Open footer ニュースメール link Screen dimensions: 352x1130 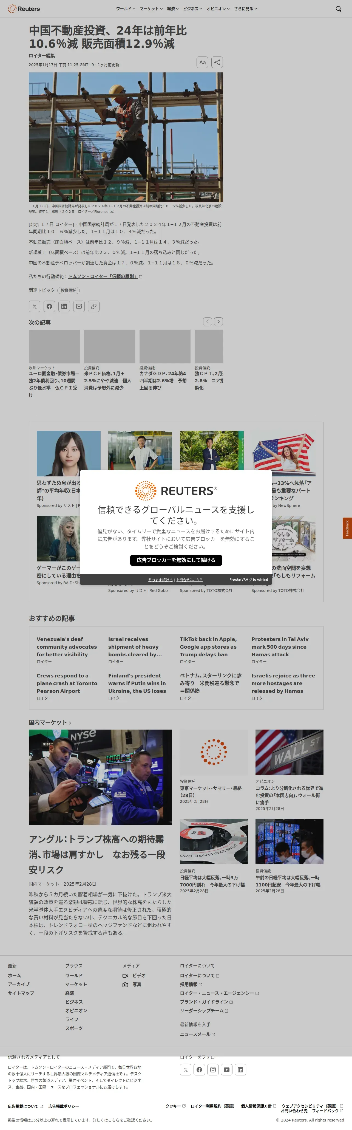coord(197,1034)
